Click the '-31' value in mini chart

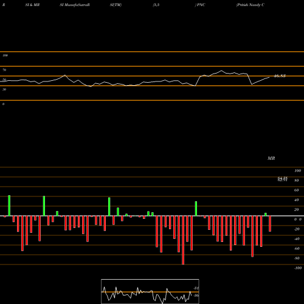click(x=196, y=288)
